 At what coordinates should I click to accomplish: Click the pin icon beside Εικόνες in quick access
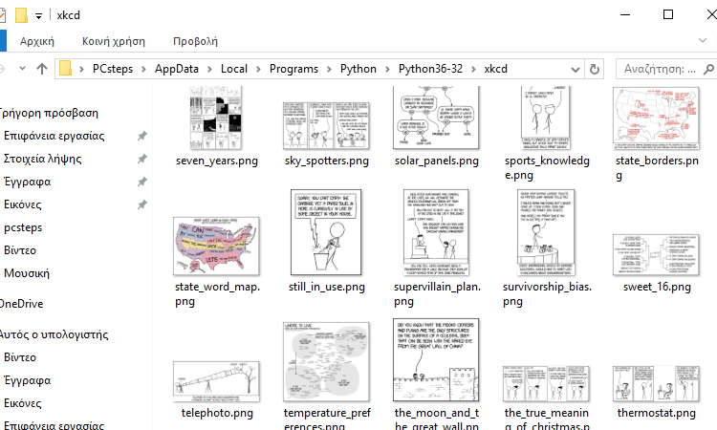(x=142, y=204)
